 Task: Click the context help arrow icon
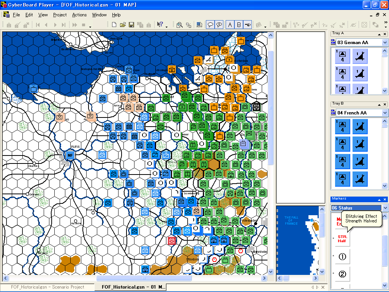tap(160, 25)
